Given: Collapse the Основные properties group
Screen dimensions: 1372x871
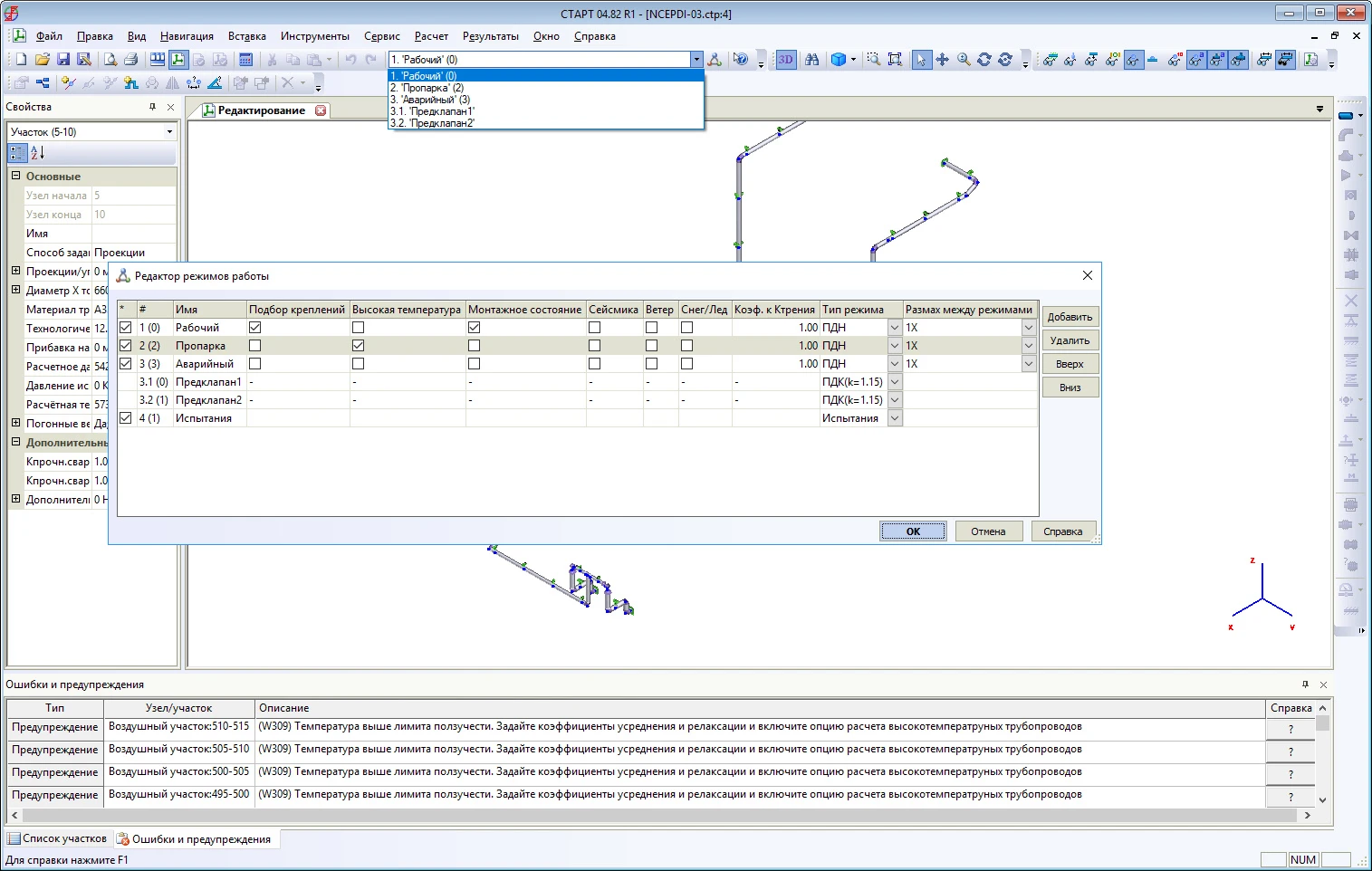Looking at the screenshot, I should coord(16,177).
